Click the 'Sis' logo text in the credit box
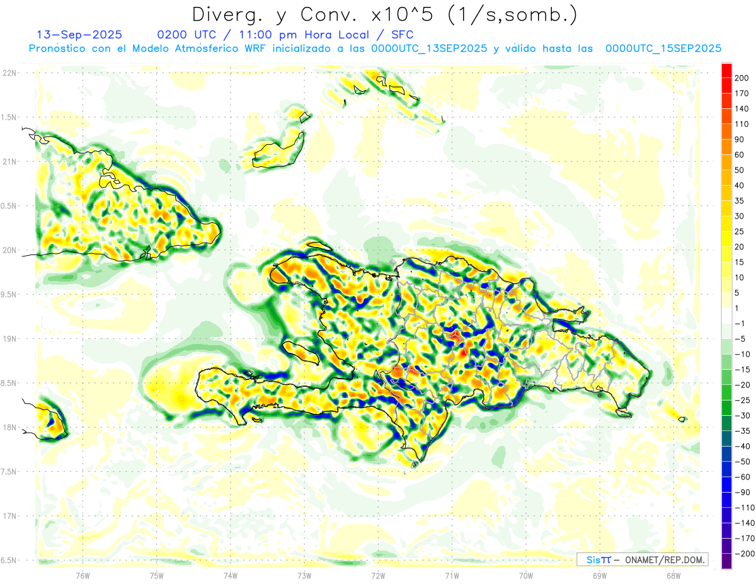Viewport: 756px width, 584px height. [593, 559]
